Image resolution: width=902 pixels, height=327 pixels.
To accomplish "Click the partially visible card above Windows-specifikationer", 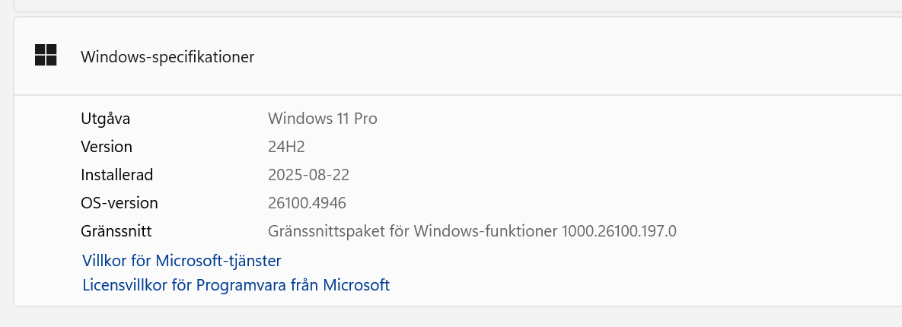I will tap(458, 5).
